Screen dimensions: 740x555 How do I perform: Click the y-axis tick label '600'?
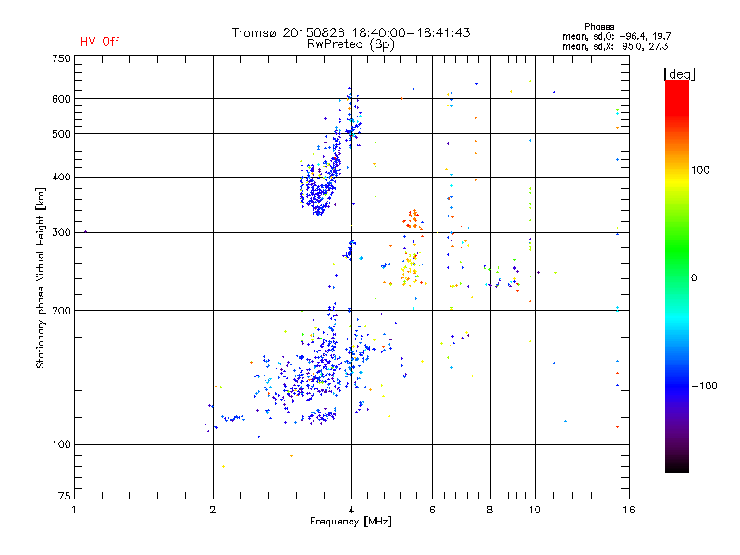(61, 99)
